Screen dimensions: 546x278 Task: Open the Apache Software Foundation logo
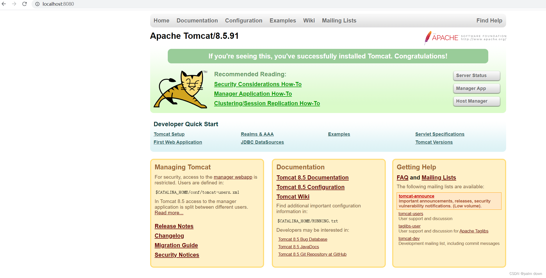pyautogui.click(x=465, y=38)
